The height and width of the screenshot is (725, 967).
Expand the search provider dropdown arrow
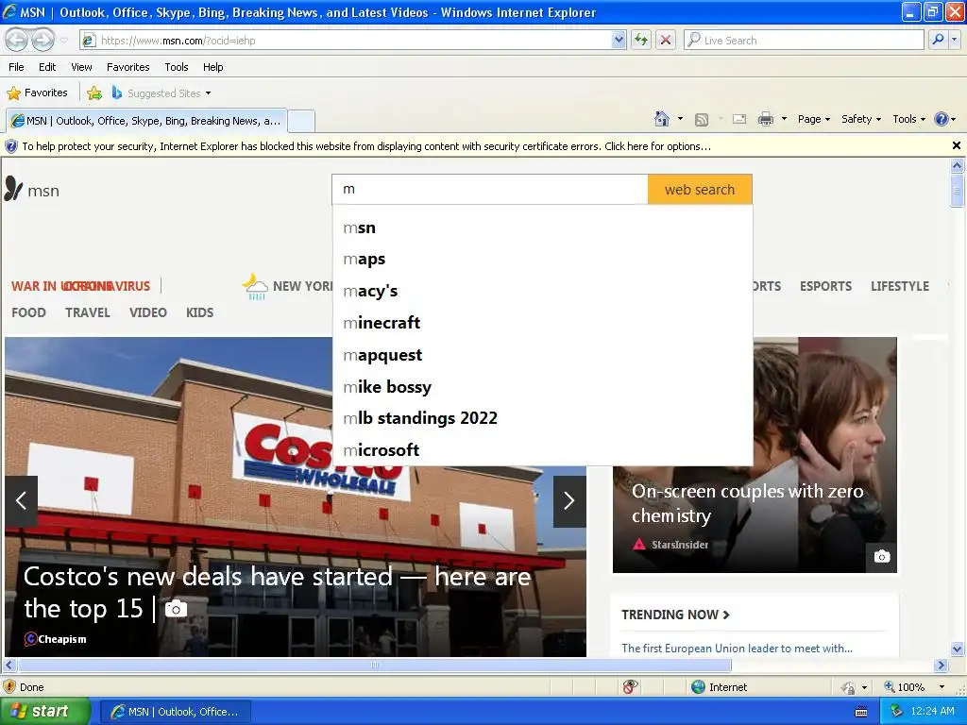coord(955,40)
